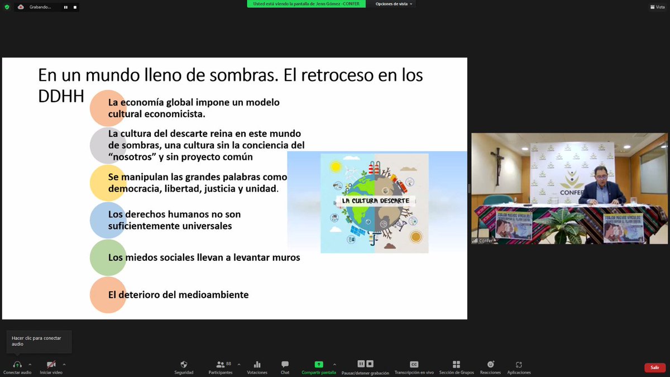This screenshot has width=670, height=377.
Task: Click the participant count 88
Action: click(228, 363)
